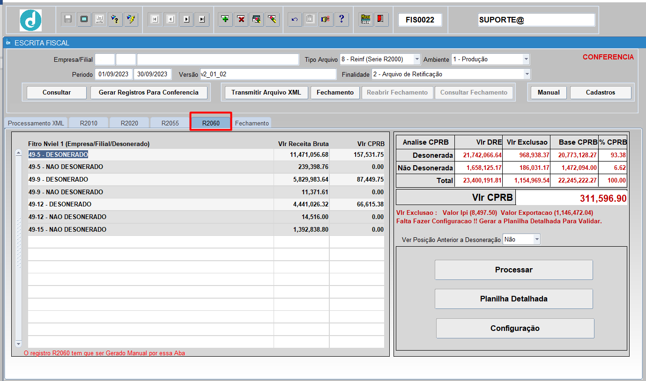Click the Periodo start date 01/09/2023
This screenshot has width=646, height=381.
click(114, 74)
